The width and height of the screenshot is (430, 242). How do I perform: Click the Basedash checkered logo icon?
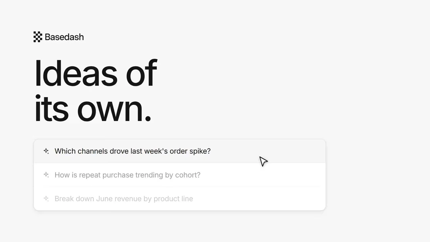(x=38, y=37)
